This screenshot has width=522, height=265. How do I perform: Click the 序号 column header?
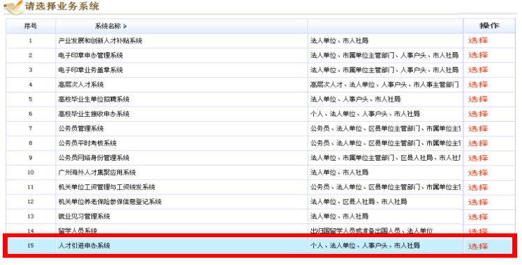pos(30,26)
